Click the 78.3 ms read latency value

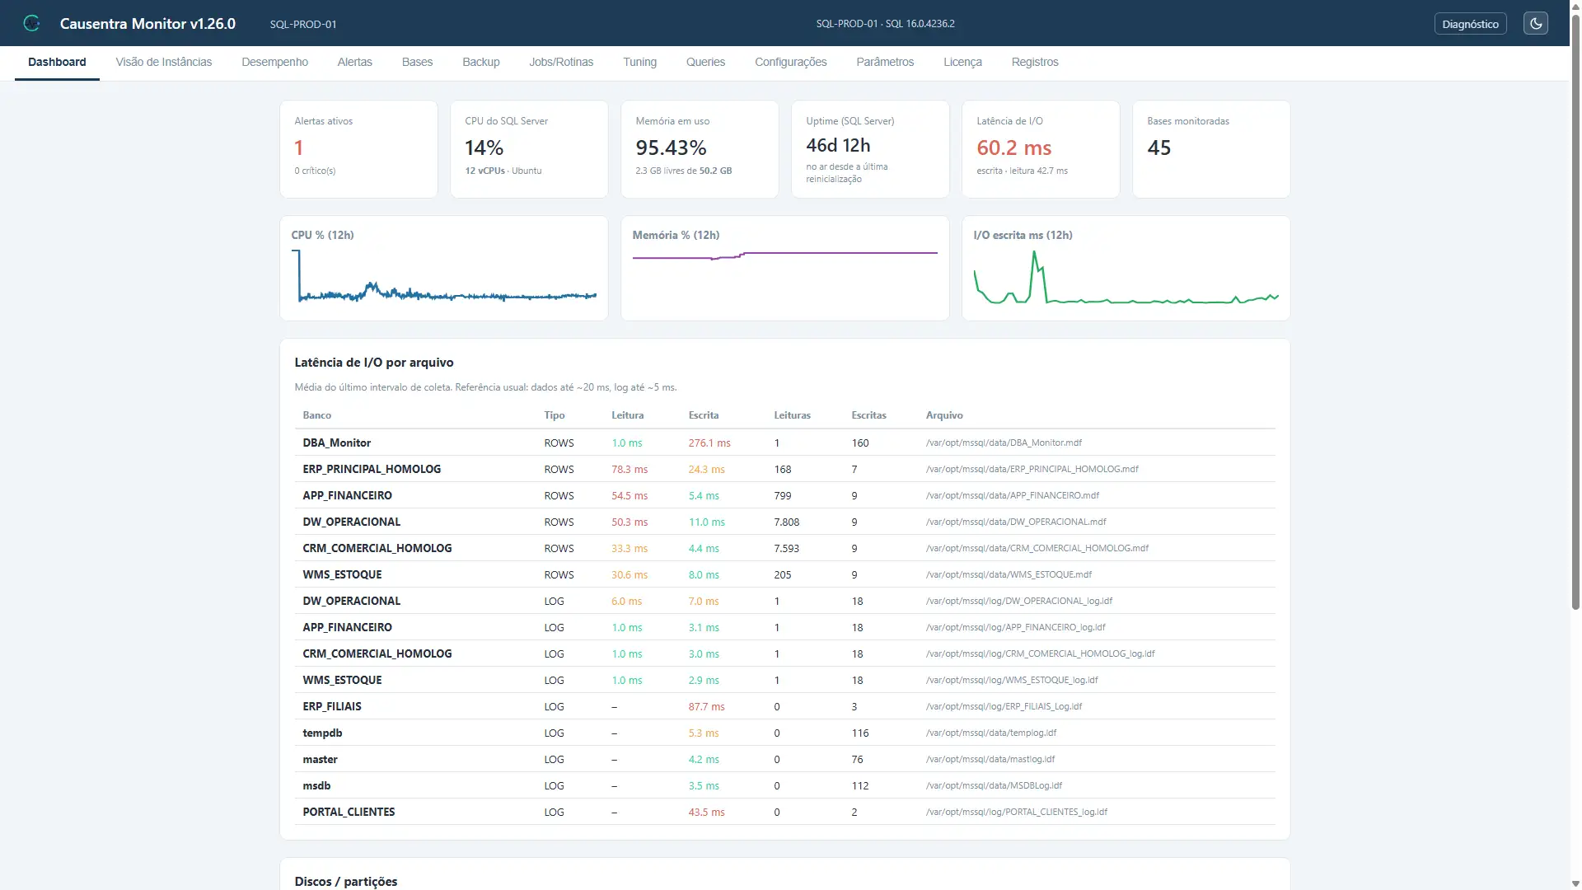(630, 469)
